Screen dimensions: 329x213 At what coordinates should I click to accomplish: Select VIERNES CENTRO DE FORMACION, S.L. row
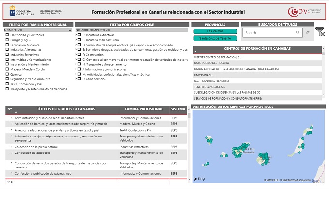pos(257,57)
